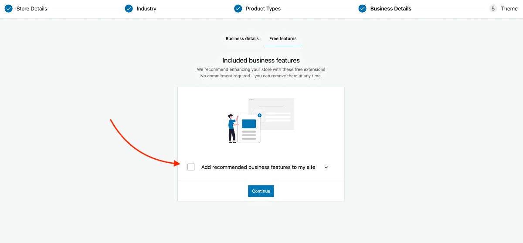Go to the Theme step
Image resolution: width=523 pixels, height=243 pixels.
click(509, 9)
